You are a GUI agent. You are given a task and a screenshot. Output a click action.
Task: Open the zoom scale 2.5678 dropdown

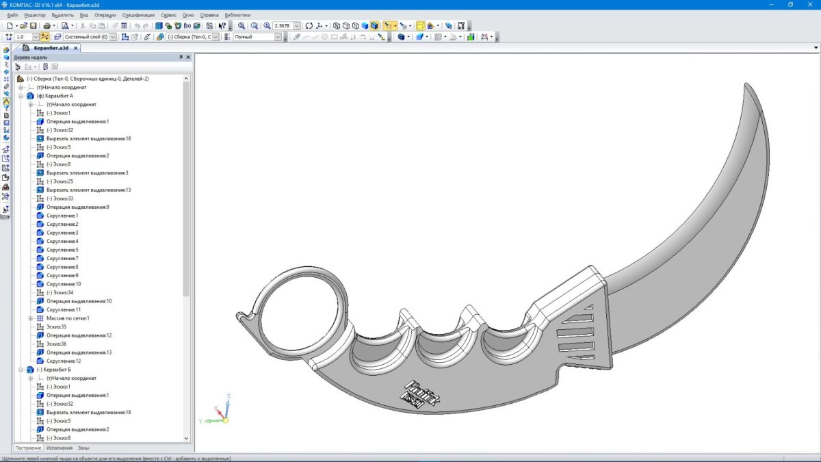point(297,26)
